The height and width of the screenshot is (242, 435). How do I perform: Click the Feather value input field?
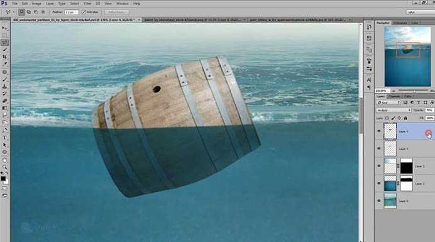point(71,12)
